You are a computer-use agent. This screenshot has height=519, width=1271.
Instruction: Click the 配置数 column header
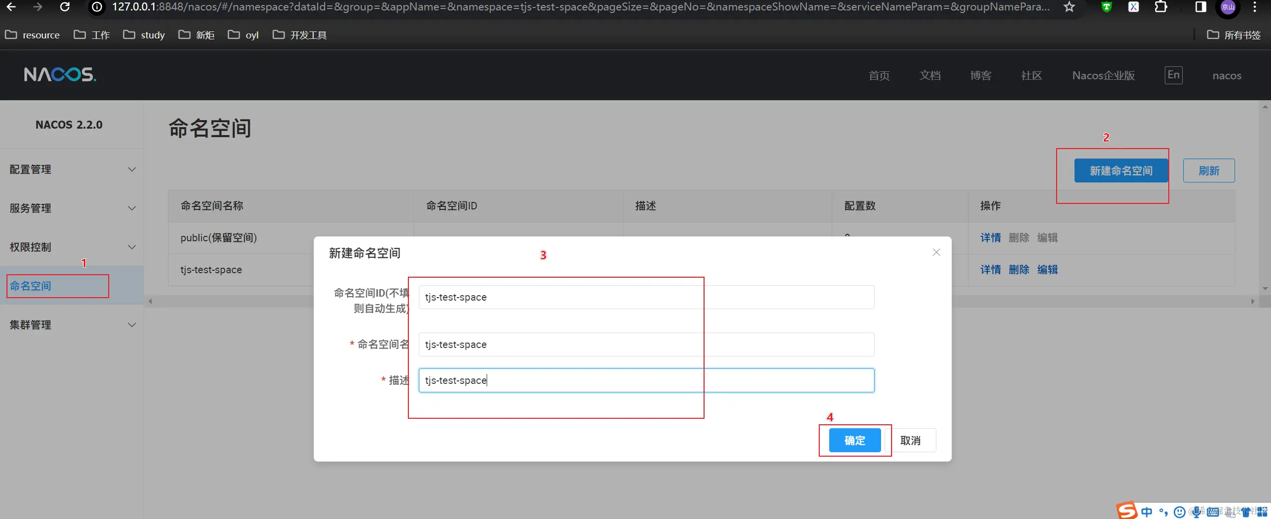coord(860,206)
